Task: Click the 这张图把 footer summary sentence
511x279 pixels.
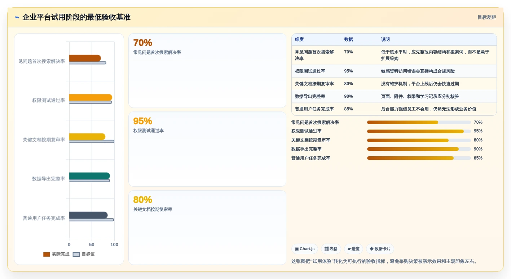Action: 385,261
